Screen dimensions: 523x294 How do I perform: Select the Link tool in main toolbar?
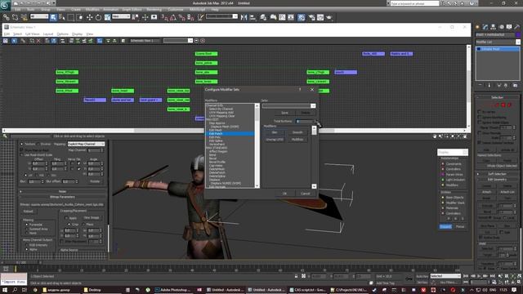tap(7, 17)
